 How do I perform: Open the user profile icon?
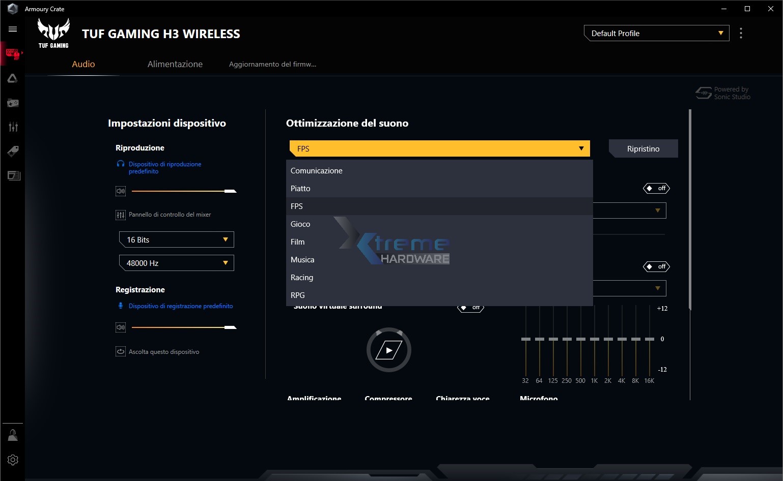click(x=13, y=435)
